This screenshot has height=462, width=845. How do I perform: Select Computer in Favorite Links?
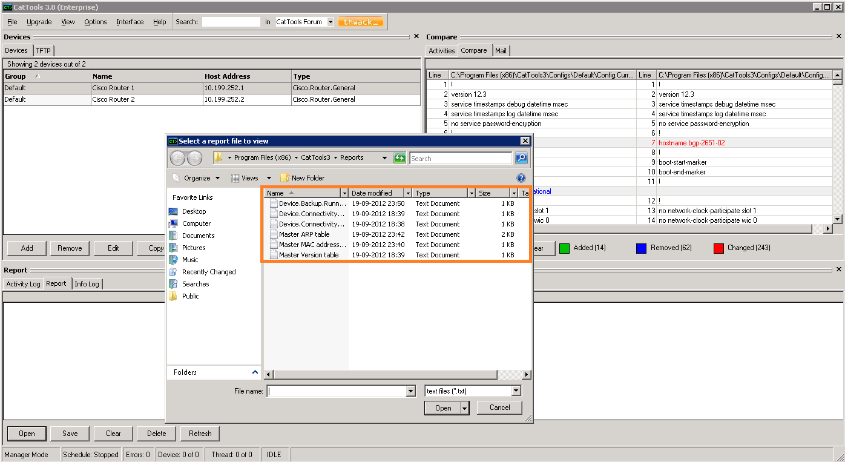[190, 223]
